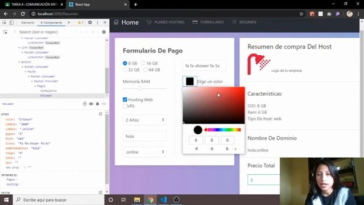The width and height of the screenshot is (364, 205).
Task: Select Formulario in the component tree
Action: click(x=48, y=91)
